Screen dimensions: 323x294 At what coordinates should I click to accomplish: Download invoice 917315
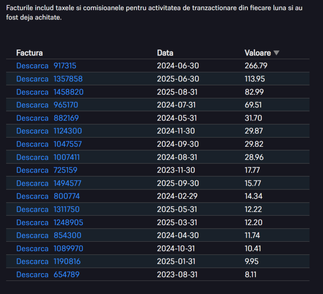(32, 66)
